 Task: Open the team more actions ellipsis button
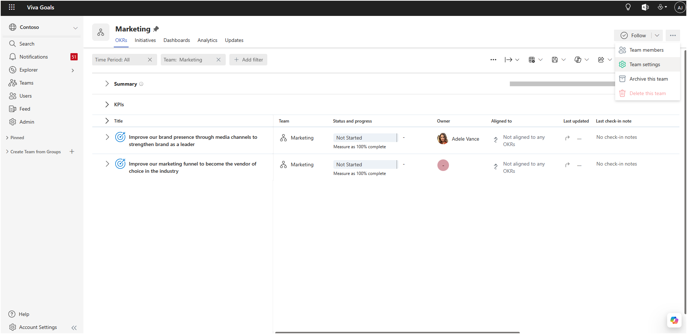(x=673, y=35)
